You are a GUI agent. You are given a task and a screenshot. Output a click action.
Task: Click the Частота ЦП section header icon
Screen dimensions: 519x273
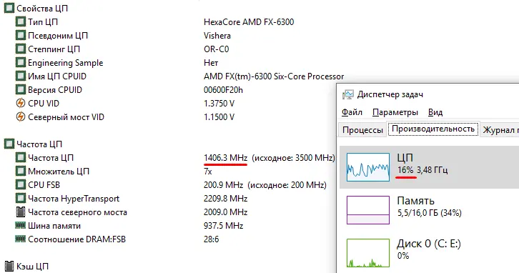9,144
